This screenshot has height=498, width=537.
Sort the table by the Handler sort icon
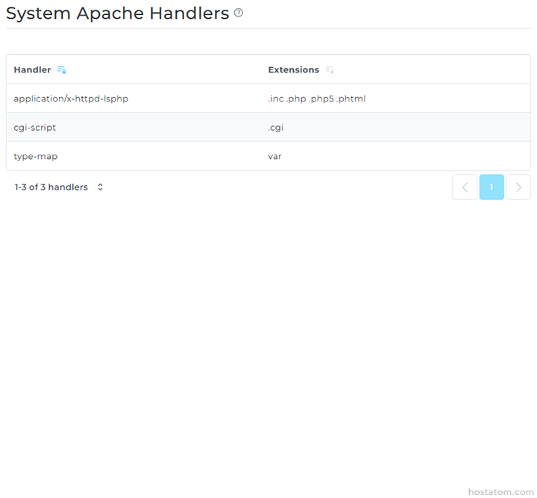[62, 70]
